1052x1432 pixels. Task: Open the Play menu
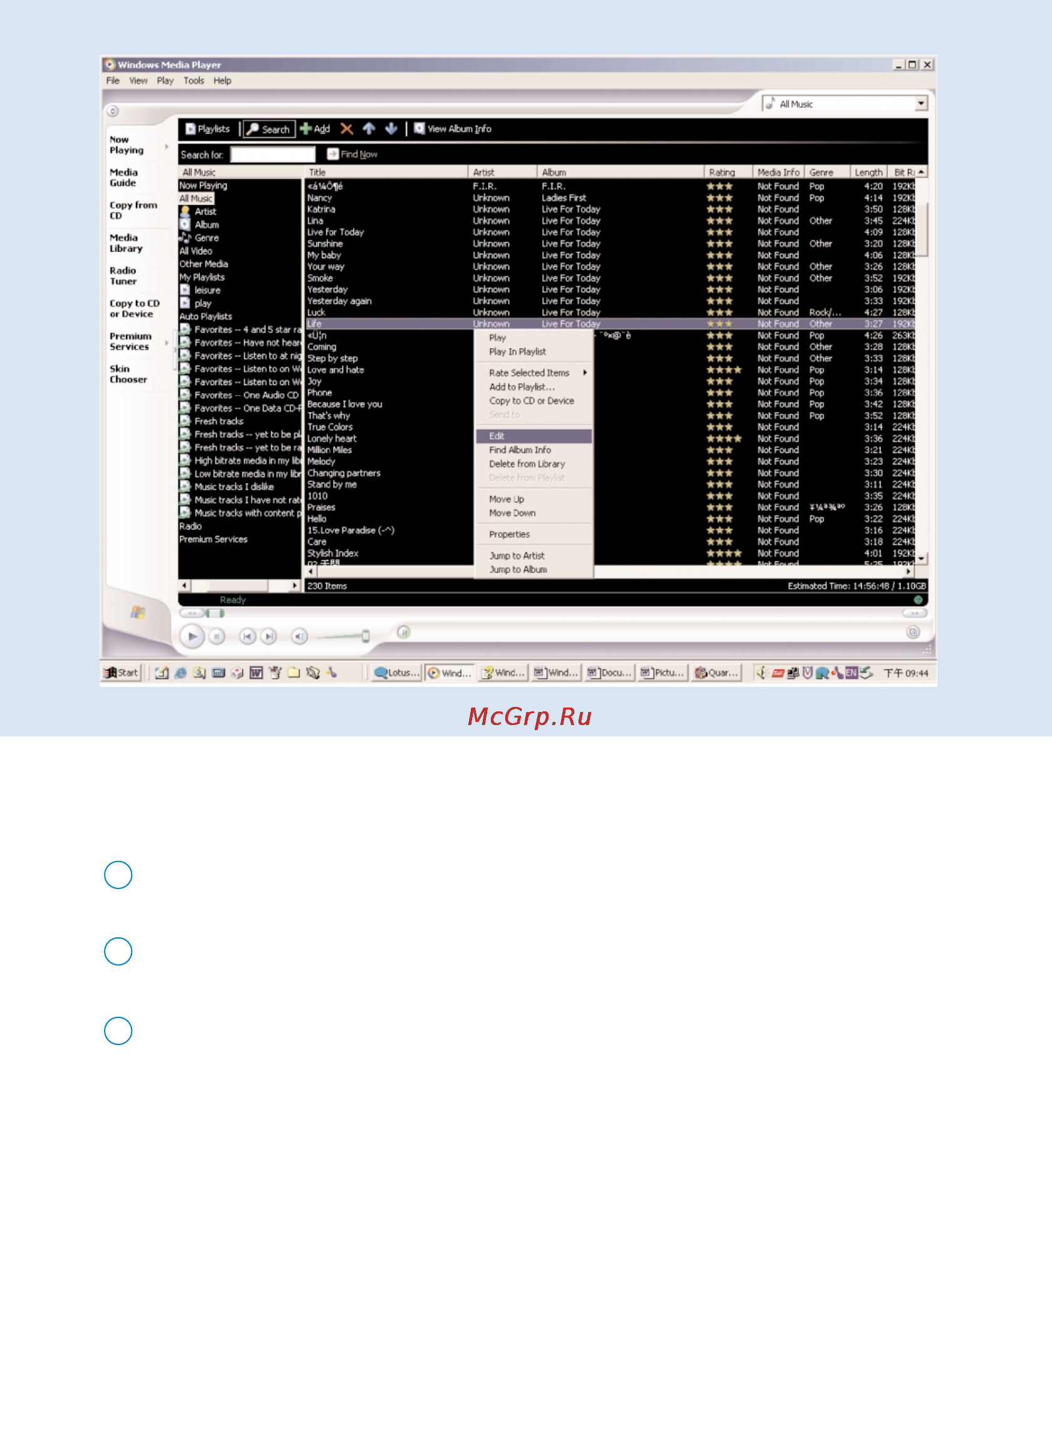[165, 81]
